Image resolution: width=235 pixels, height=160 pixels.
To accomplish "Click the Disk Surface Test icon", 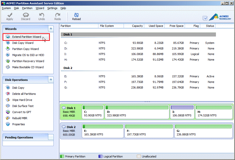I will (8, 106).
